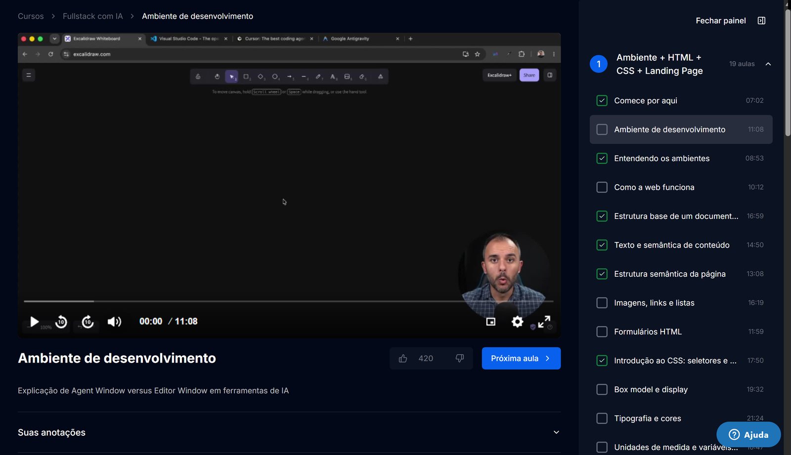
Task: Uncheck the Comece por aqui checkbox
Action: click(602, 101)
